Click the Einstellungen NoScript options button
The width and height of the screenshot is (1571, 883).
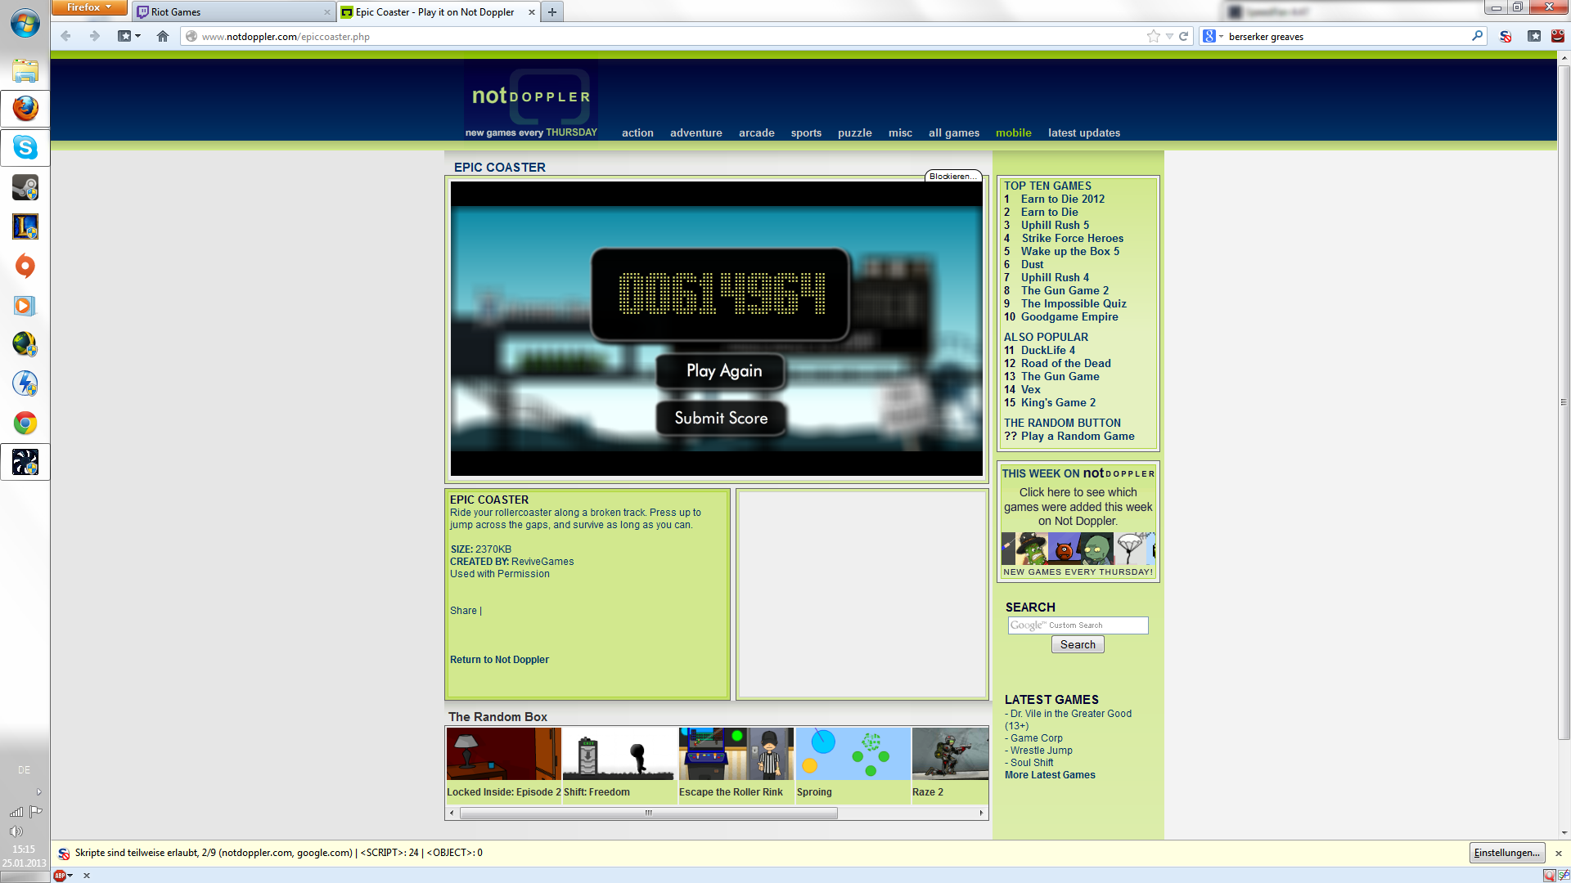pos(1507,853)
